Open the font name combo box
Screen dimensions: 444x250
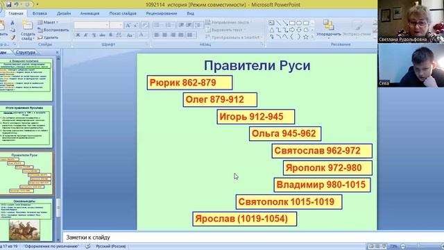coord(92,25)
